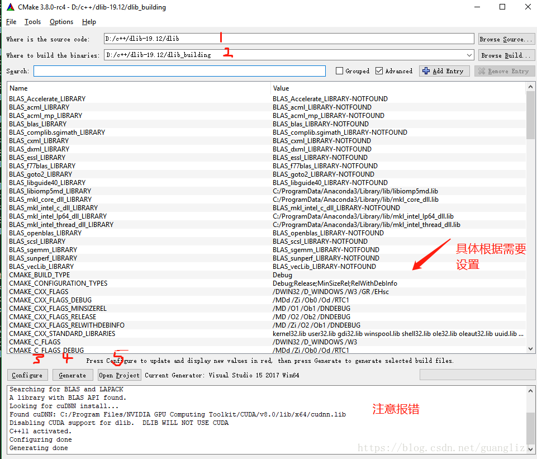
Task: Select BLAS_mkl_intel_lp64_dll_LIBRARY entry
Action: click(x=58, y=216)
